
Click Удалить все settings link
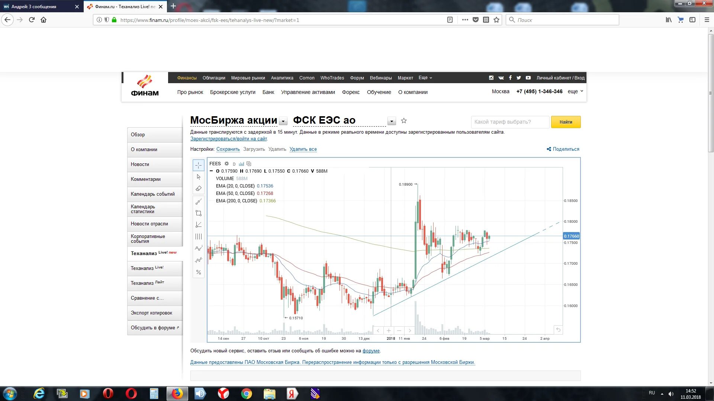point(303,149)
